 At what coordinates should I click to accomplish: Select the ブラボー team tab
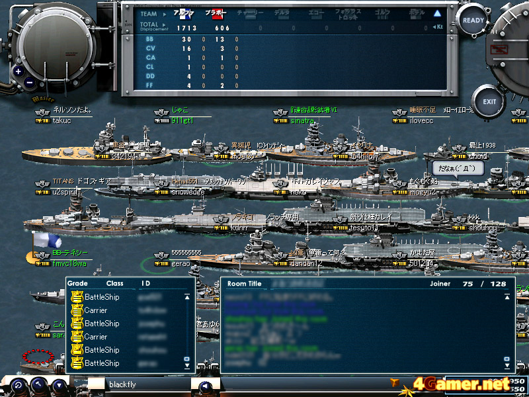point(216,13)
